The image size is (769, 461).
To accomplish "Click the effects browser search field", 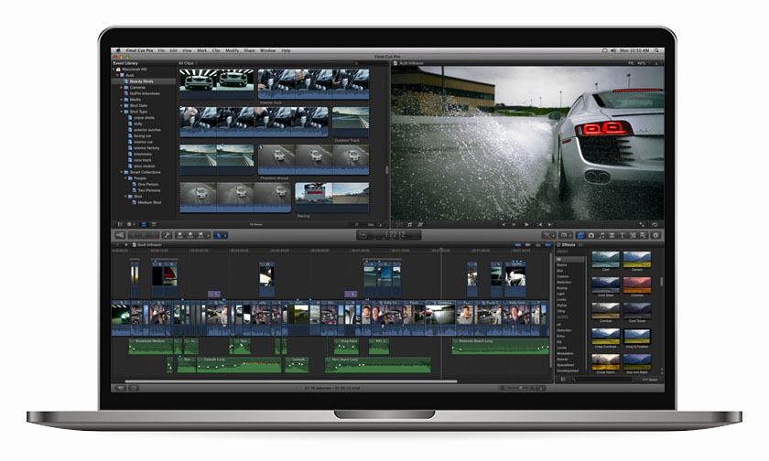I will tap(601, 380).
